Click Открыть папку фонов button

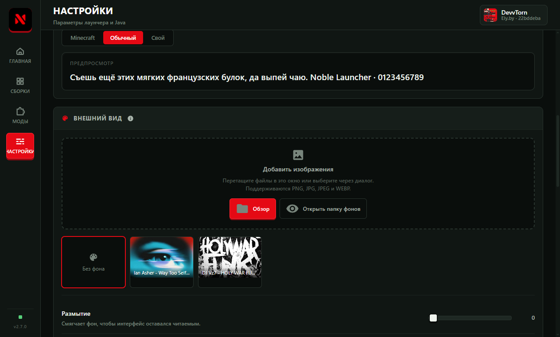tap(323, 209)
